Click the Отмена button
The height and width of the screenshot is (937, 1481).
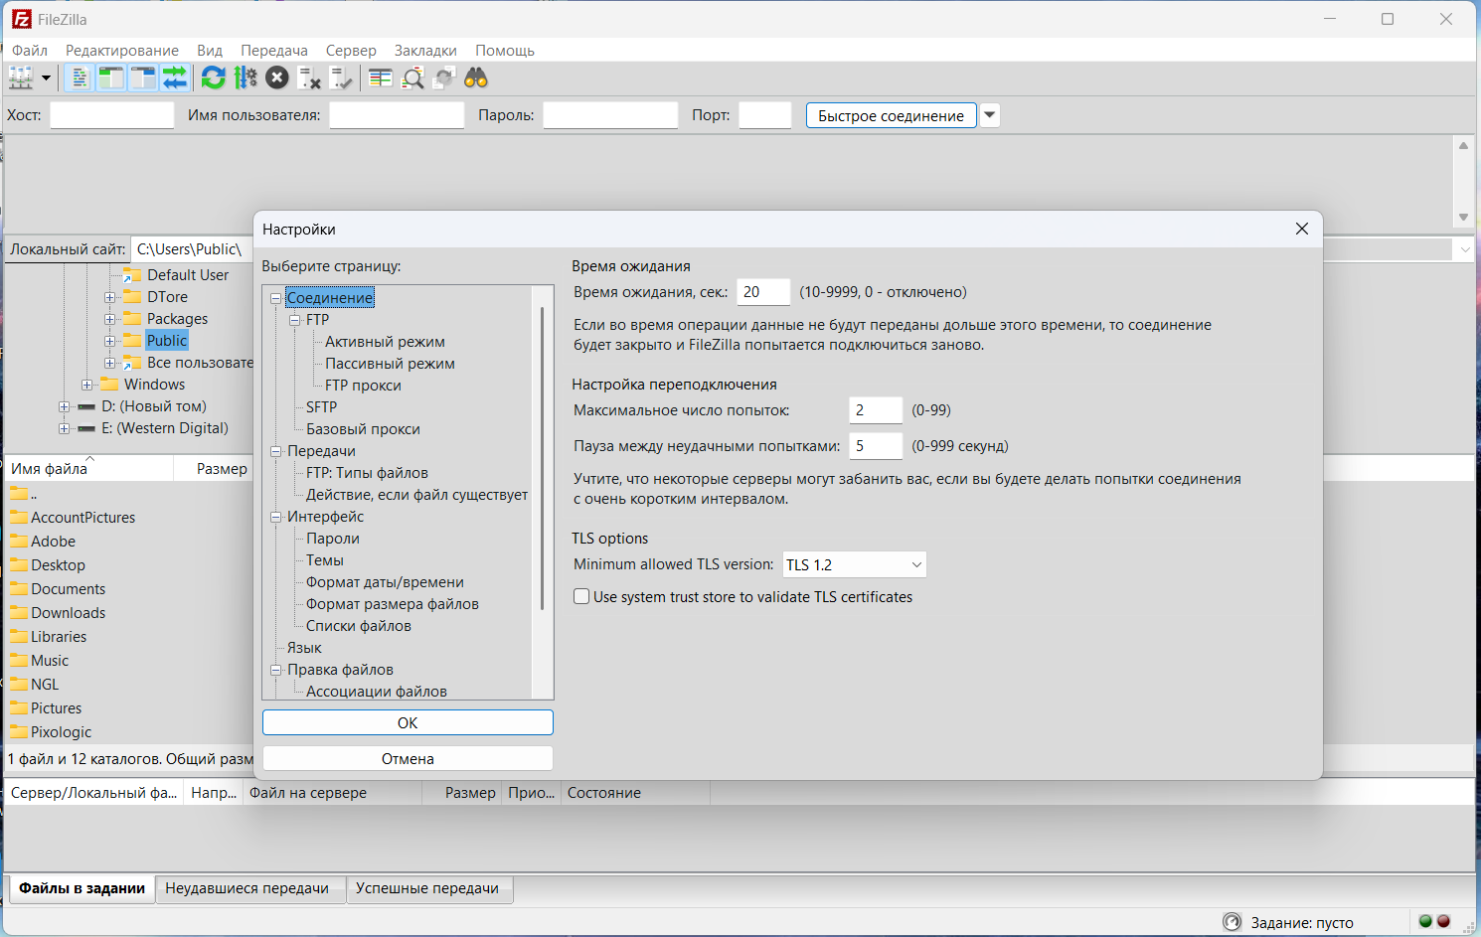(408, 759)
